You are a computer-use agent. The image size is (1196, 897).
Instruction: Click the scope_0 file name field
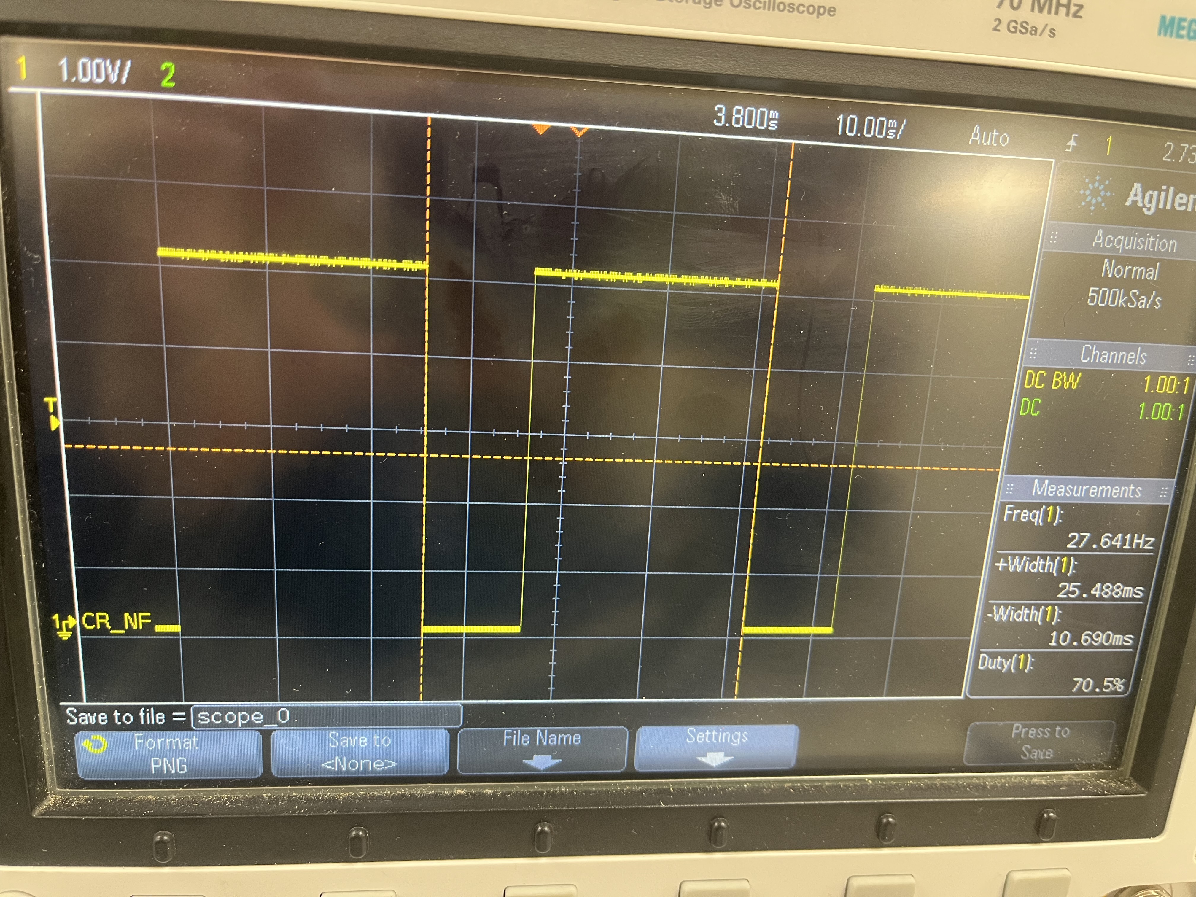pyautogui.click(x=327, y=716)
